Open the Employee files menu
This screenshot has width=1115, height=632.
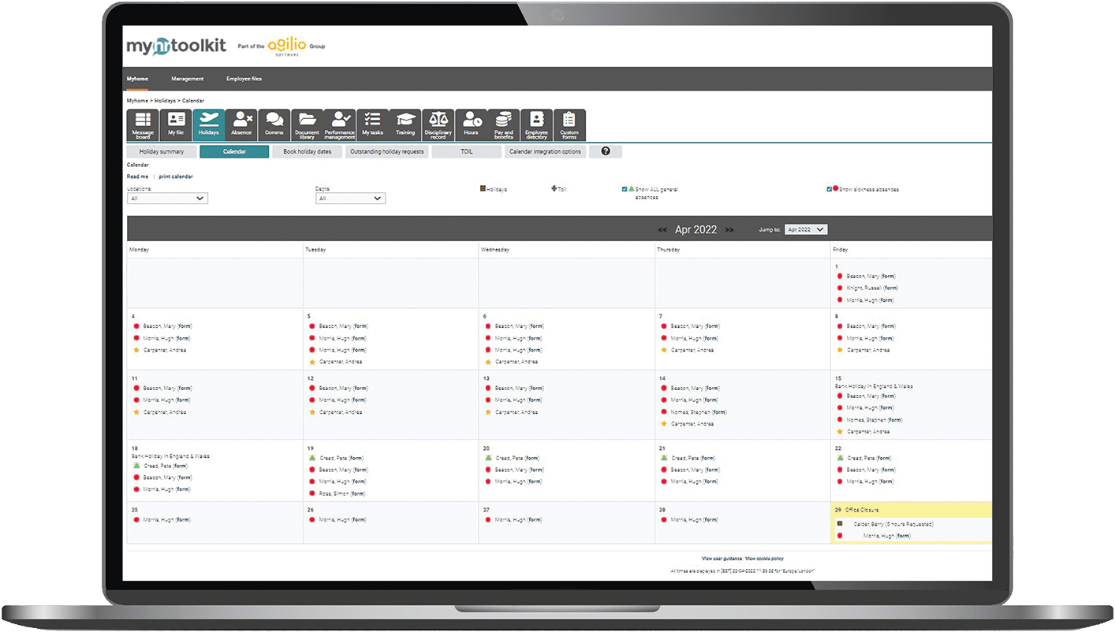pos(244,78)
